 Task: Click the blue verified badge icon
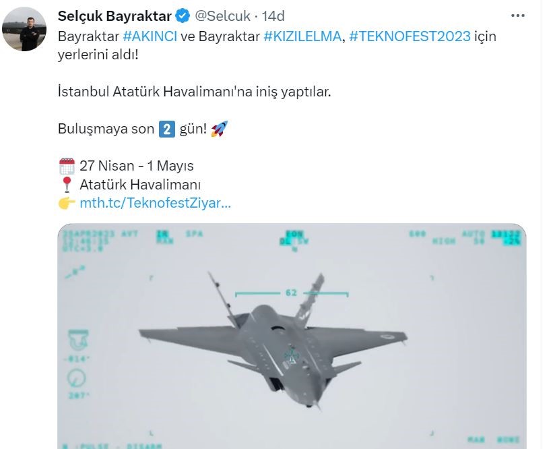point(183,16)
